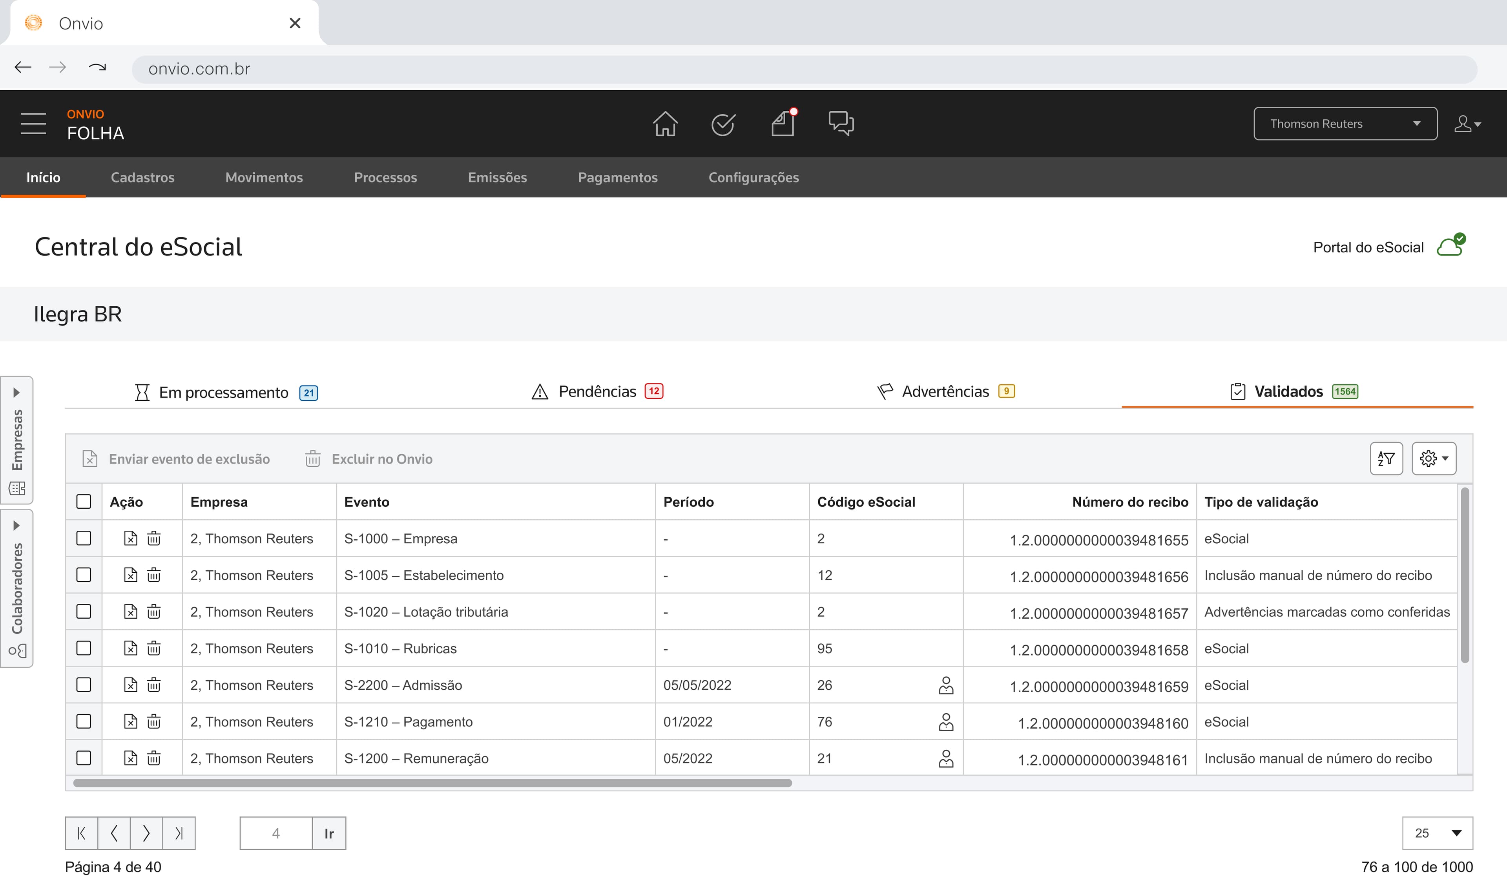Click the Ir go-to-page button

coord(329,833)
